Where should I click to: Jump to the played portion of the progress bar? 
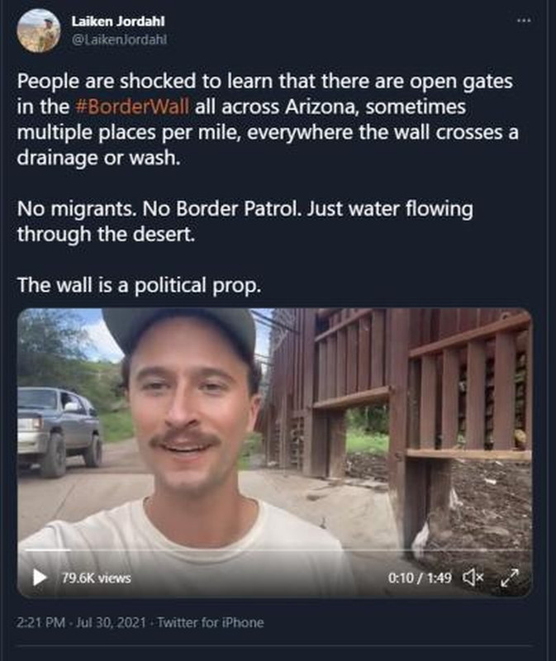pyautogui.click(x=47, y=550)
